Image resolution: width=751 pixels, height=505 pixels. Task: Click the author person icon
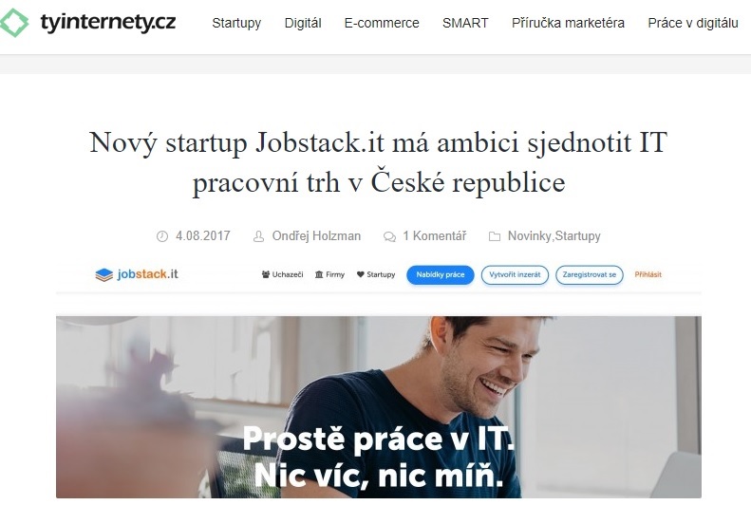coord(258,236)
